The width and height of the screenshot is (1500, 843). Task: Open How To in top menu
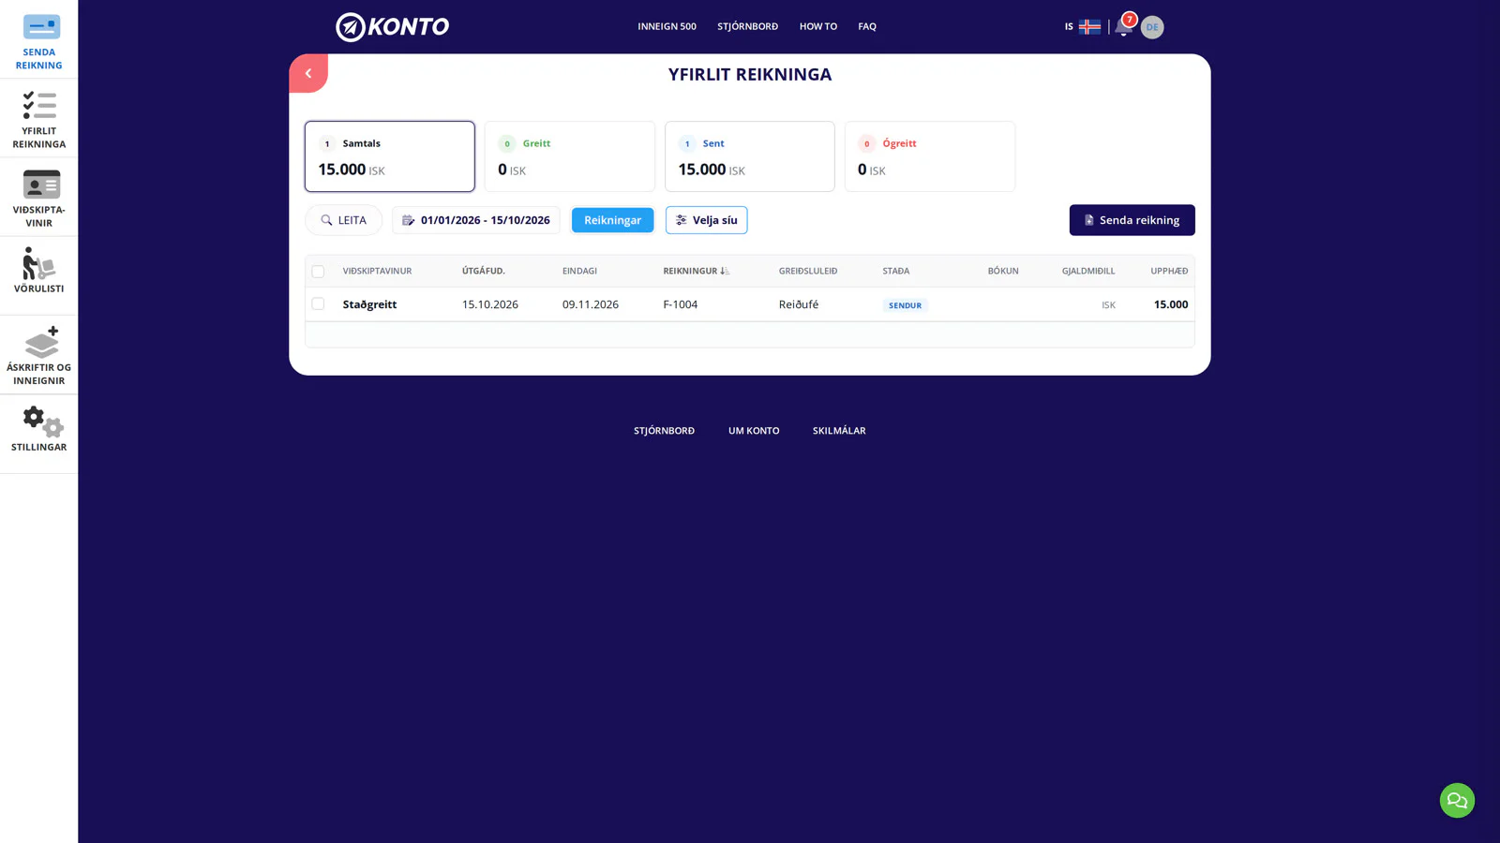point(817,26)
